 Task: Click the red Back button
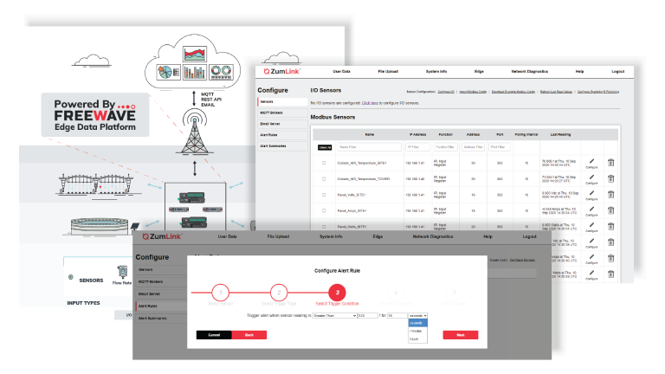coord(249,335)
